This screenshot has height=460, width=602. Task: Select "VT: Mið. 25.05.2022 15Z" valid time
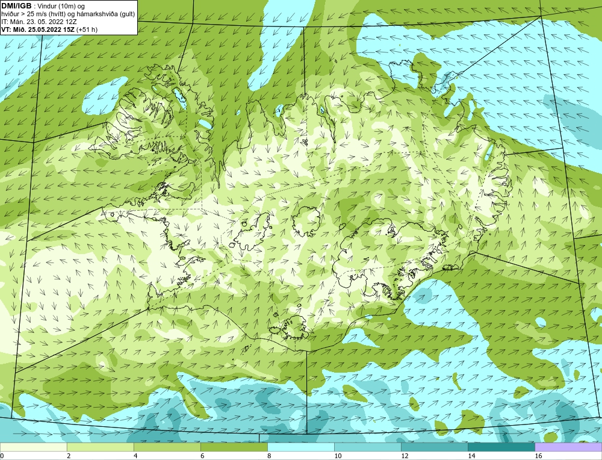(x=38, y=30)
